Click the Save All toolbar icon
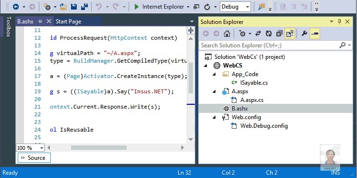Screen dimensions: 357x178 click(x=85, y=7)
